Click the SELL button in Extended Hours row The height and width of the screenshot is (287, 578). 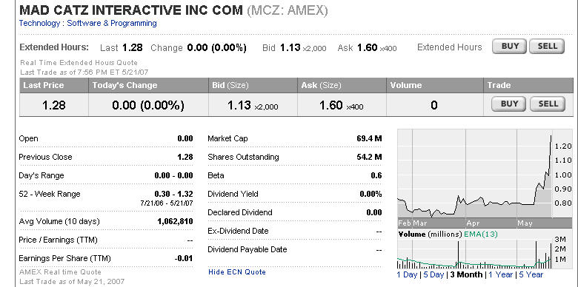pyautogui.click(x=547, y=47)
